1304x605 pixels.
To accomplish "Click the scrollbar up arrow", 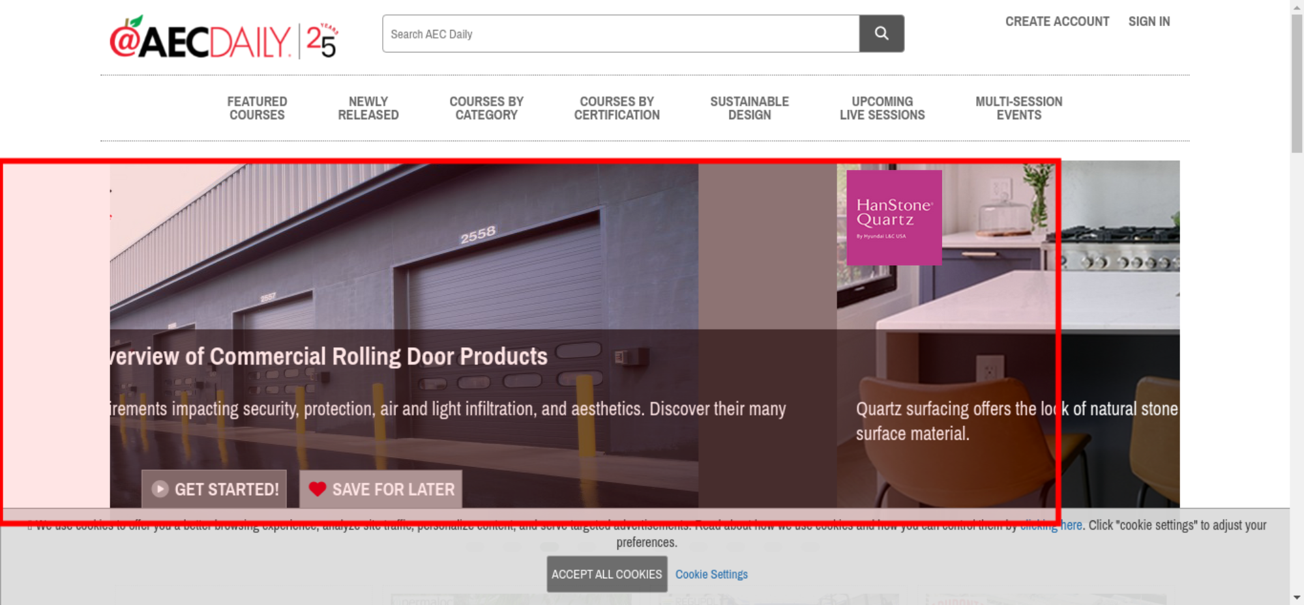I will [1297, 6].
